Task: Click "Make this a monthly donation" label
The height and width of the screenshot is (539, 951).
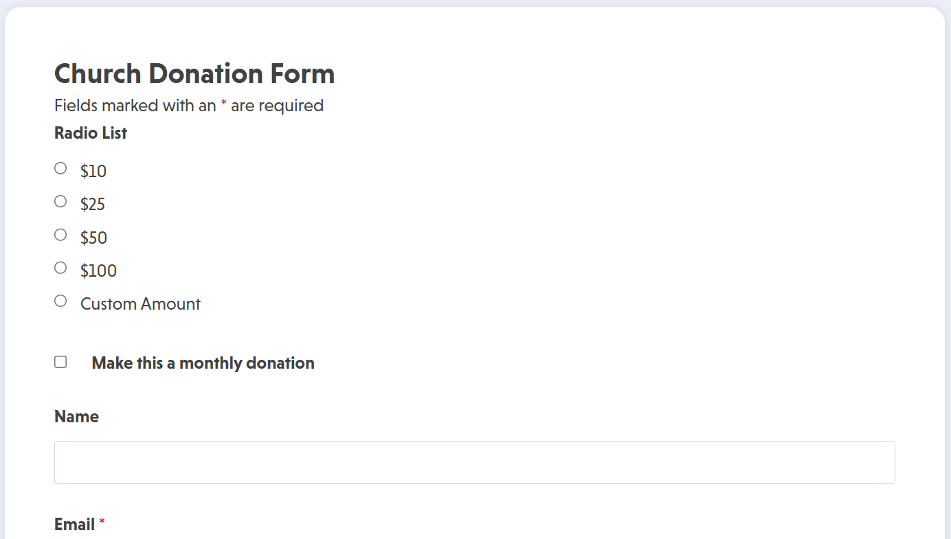Action: click(203, 363)
